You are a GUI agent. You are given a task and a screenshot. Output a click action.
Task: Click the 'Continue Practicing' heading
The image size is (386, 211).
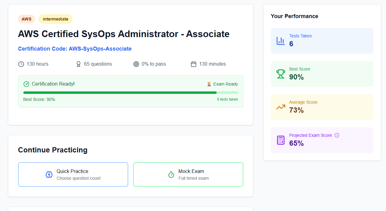53,150
